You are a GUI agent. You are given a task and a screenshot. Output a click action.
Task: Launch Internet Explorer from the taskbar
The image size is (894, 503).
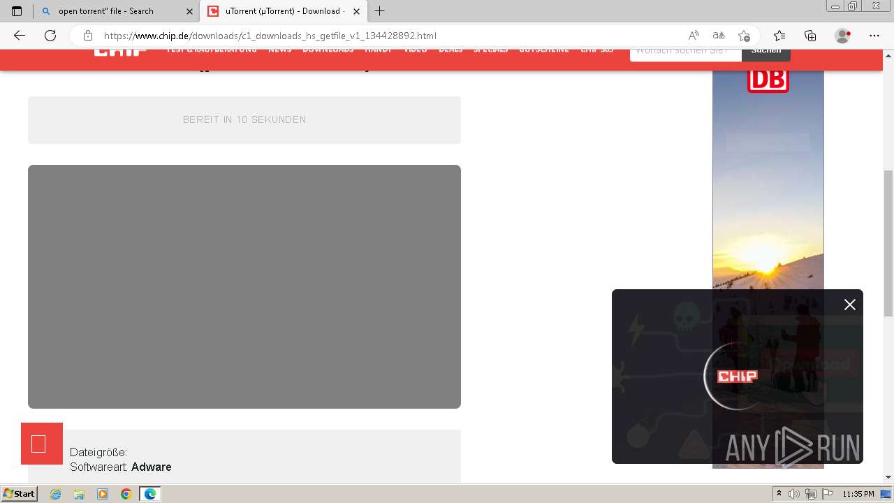click(x=56, y=494)
